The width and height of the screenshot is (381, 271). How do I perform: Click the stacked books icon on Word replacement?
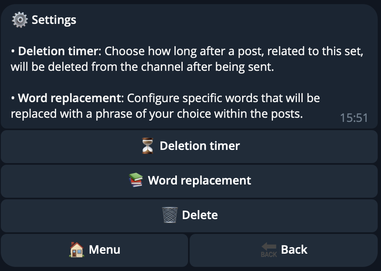(x=136, y=180)
